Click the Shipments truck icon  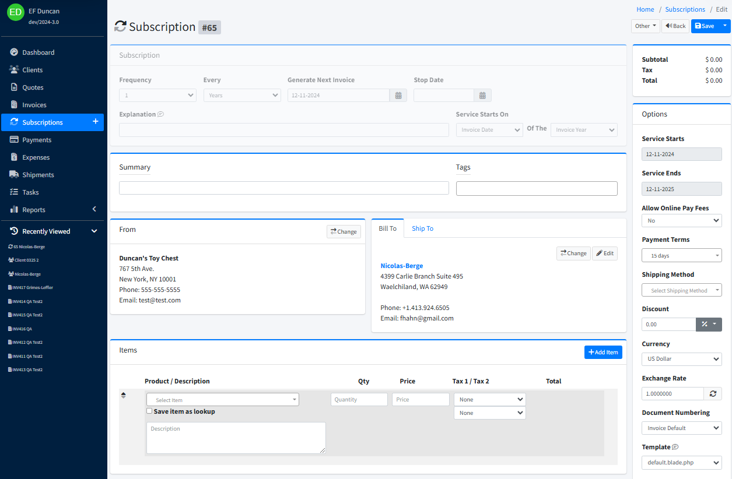(14, 175)
